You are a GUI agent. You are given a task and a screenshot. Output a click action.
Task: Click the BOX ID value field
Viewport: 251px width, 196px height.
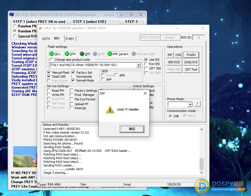(199, 37)
